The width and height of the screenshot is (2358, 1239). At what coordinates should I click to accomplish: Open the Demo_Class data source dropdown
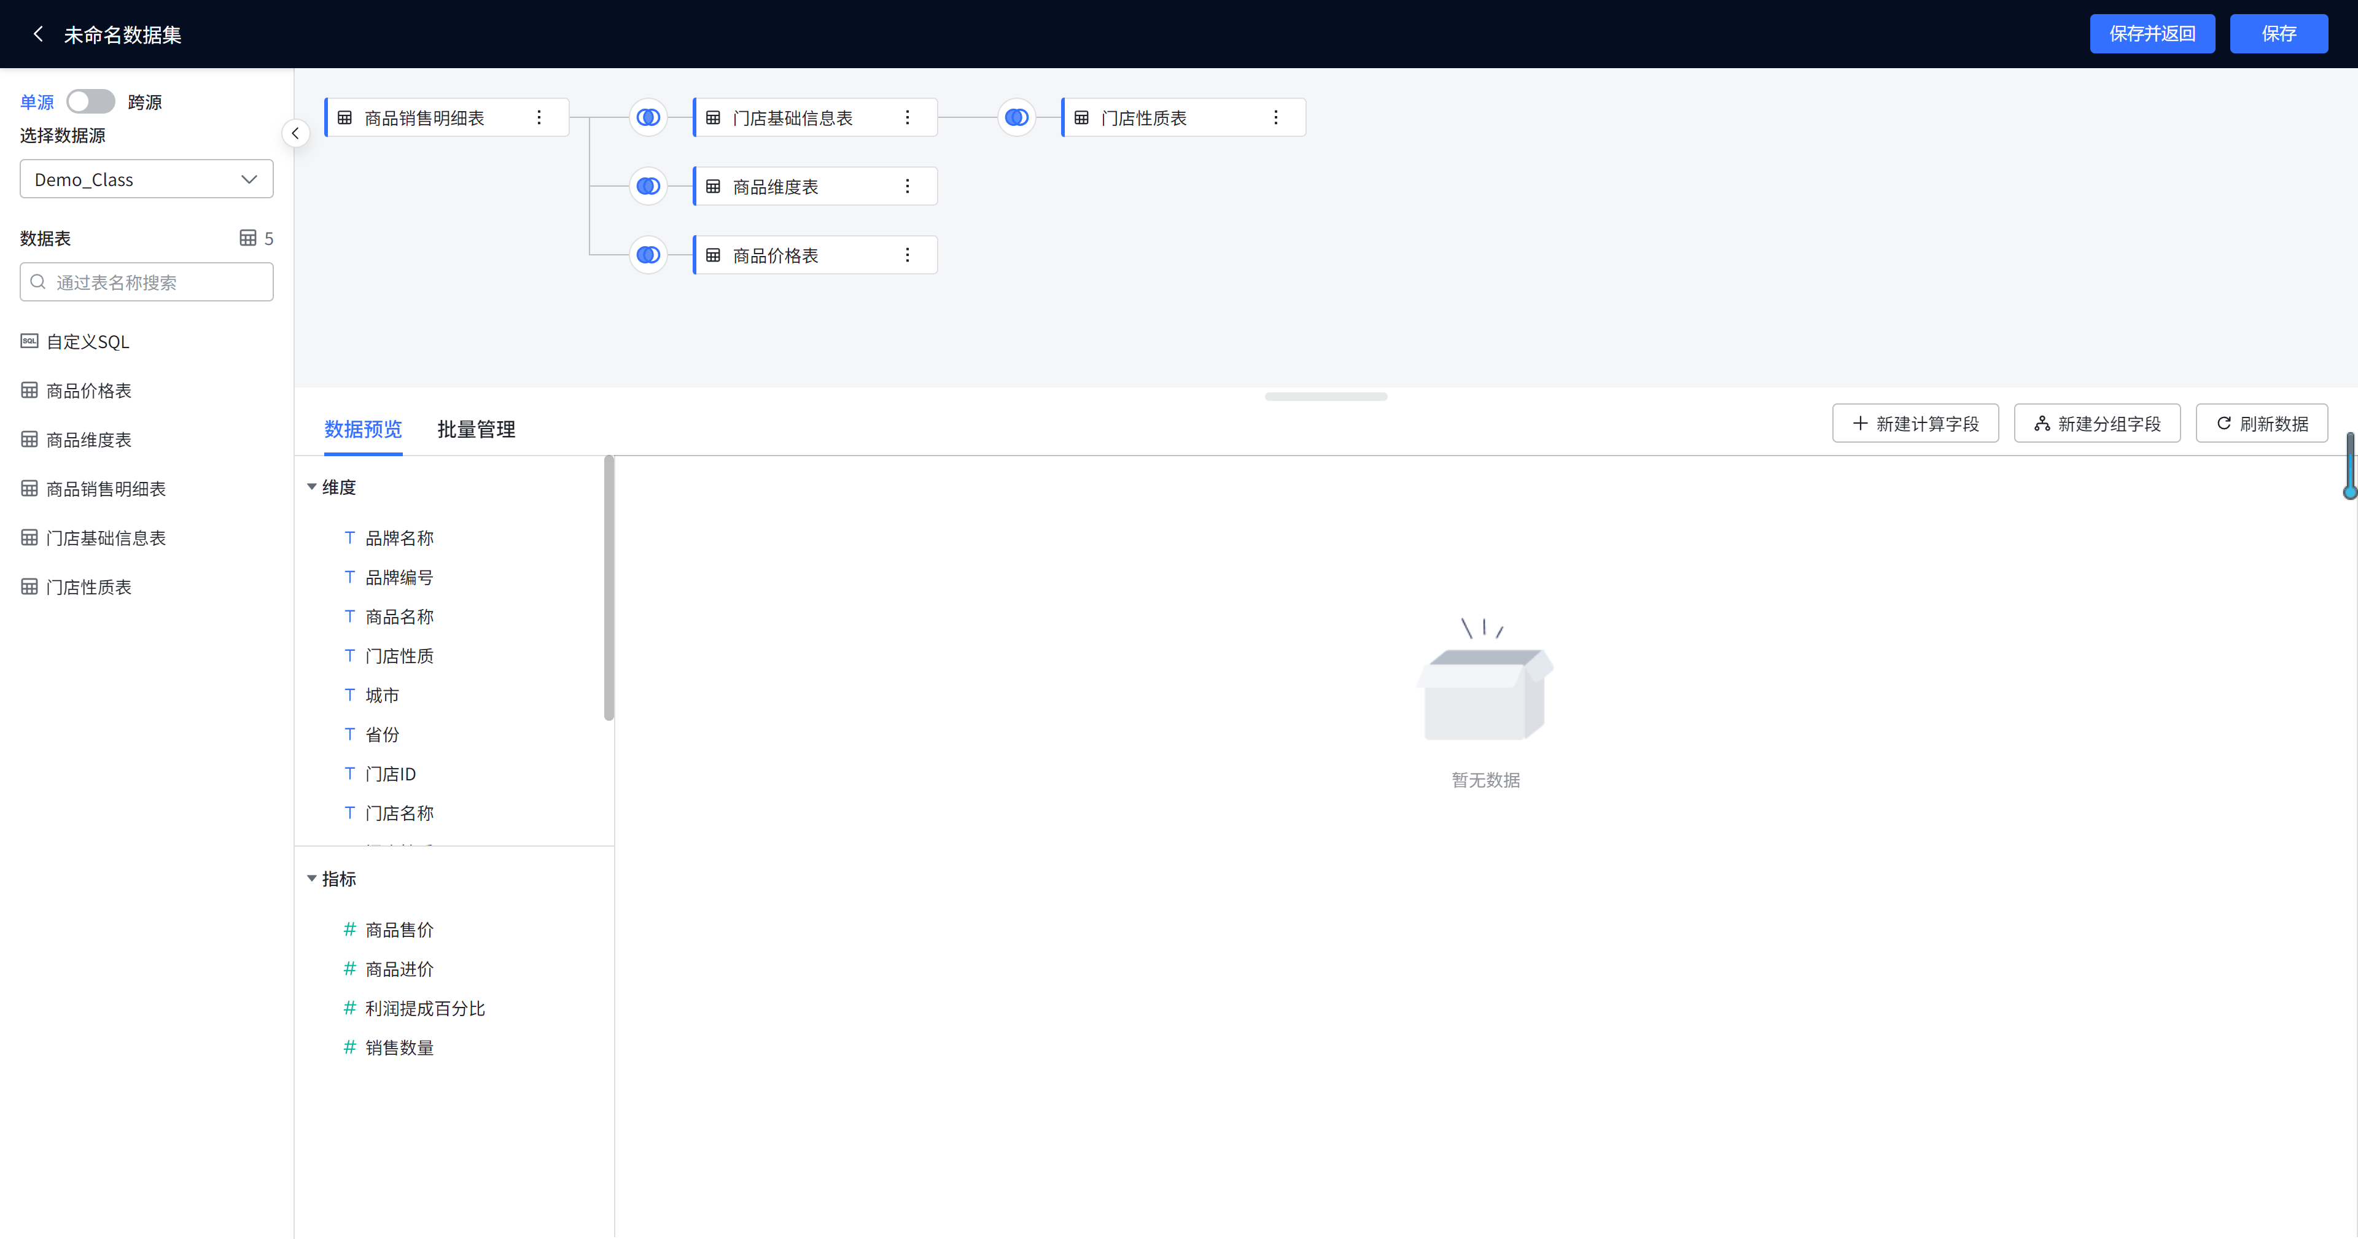coord(147,179)
